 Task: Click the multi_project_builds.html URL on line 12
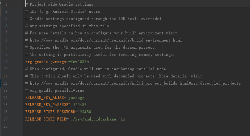[135, 83]
